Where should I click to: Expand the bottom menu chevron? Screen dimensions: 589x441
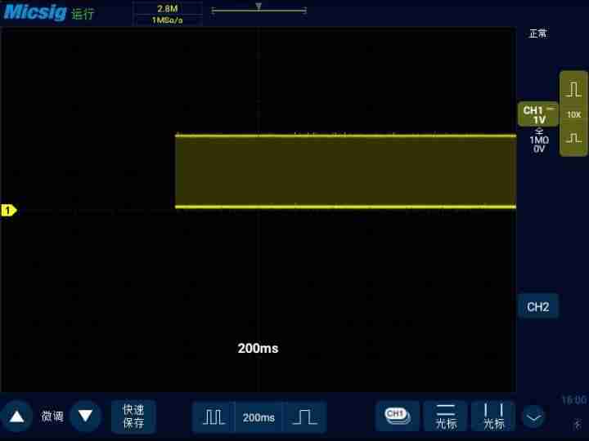[x=533, y=417]
